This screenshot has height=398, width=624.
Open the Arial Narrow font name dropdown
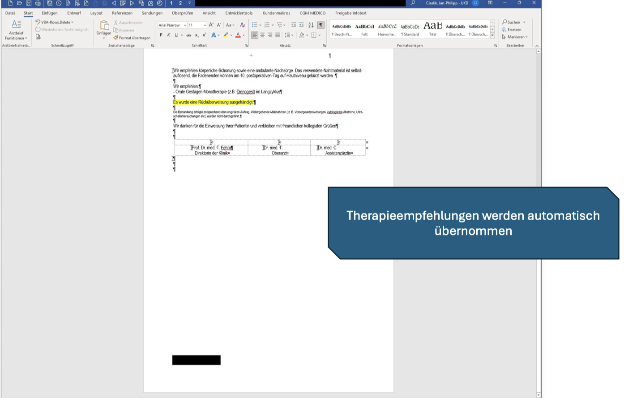(184, 25)
